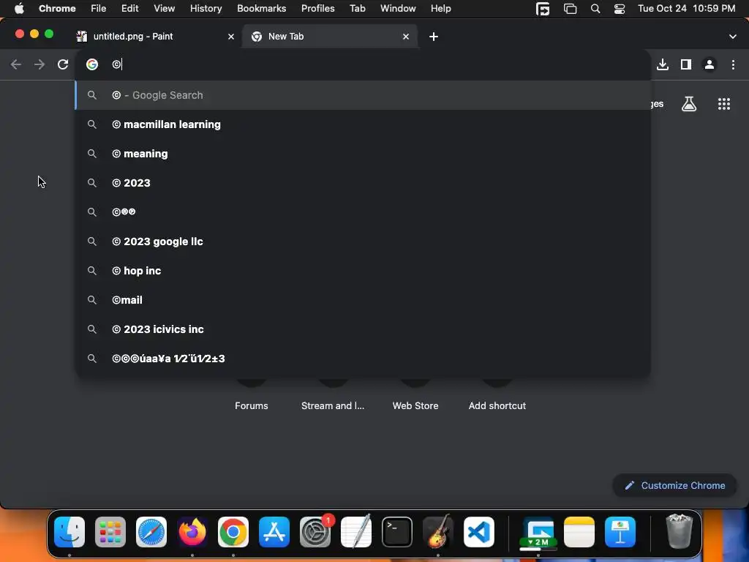Close the New Tab tab
749x562 pixels.
(405, 37)
